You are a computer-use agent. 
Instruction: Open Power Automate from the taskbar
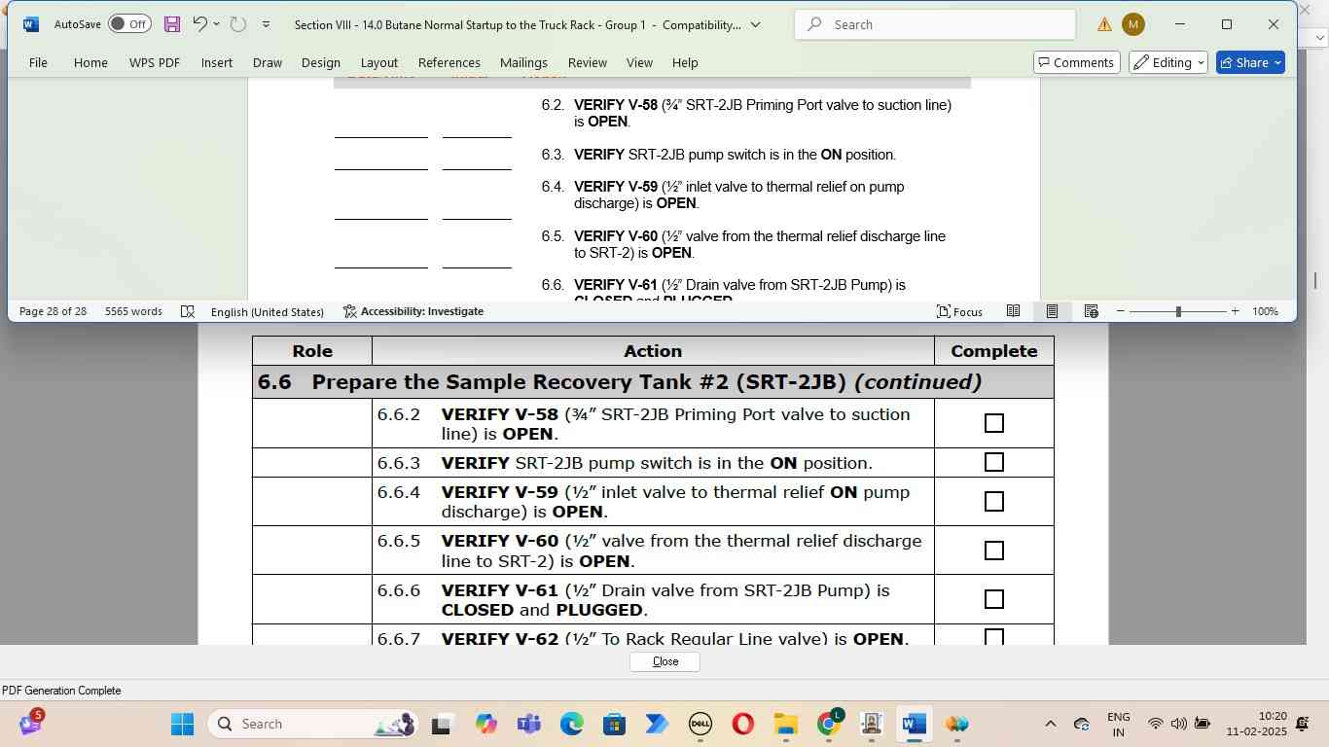657,724
